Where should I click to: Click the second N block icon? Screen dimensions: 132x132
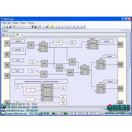(69, 27)
